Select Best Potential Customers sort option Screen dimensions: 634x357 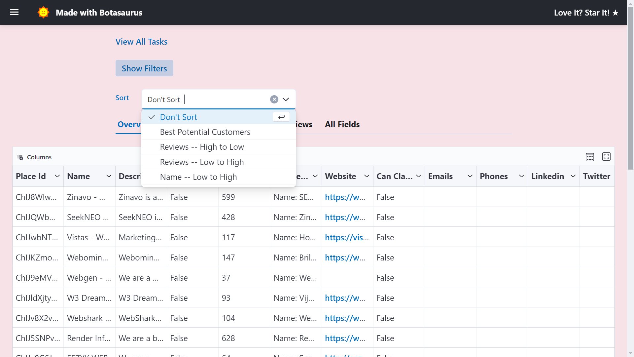pyautogui.click(x=205, y=132)
